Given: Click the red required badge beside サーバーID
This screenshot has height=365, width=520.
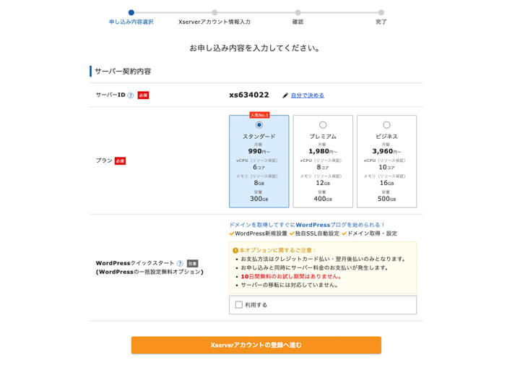Looking at the screenshot, I should 143,95.
